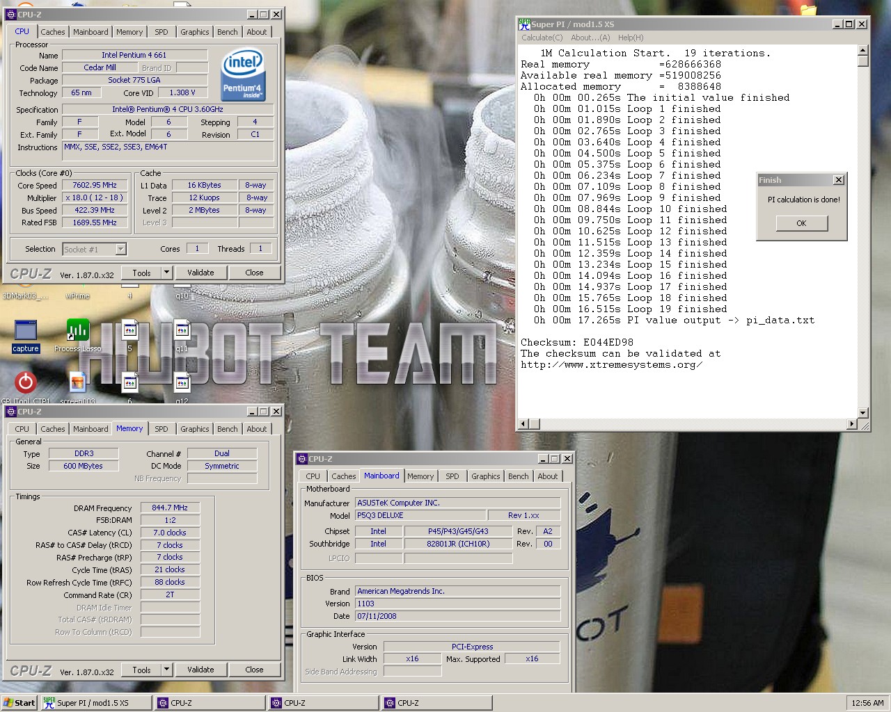Viewport: 891px width, 712px height.
Task: Click Validate in the Memory CPU-Z window
Action: [200, 670]
